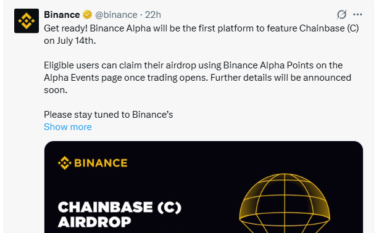Open the Binance profile avatar
Image resolution: width=379 pixels, height=233 pixels.
coord(27,21)
